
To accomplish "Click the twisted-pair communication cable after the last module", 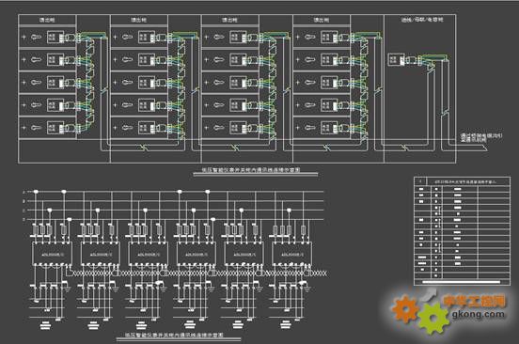I will 320,274.
